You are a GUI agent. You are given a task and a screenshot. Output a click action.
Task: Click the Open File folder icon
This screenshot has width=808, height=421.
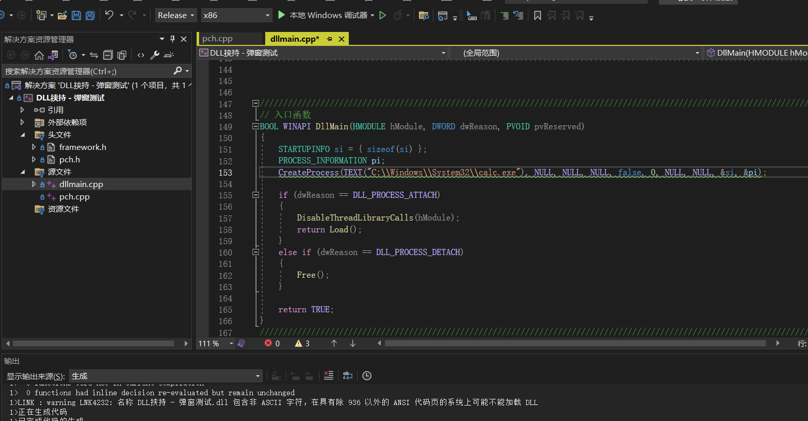click(x=62, y=15)
